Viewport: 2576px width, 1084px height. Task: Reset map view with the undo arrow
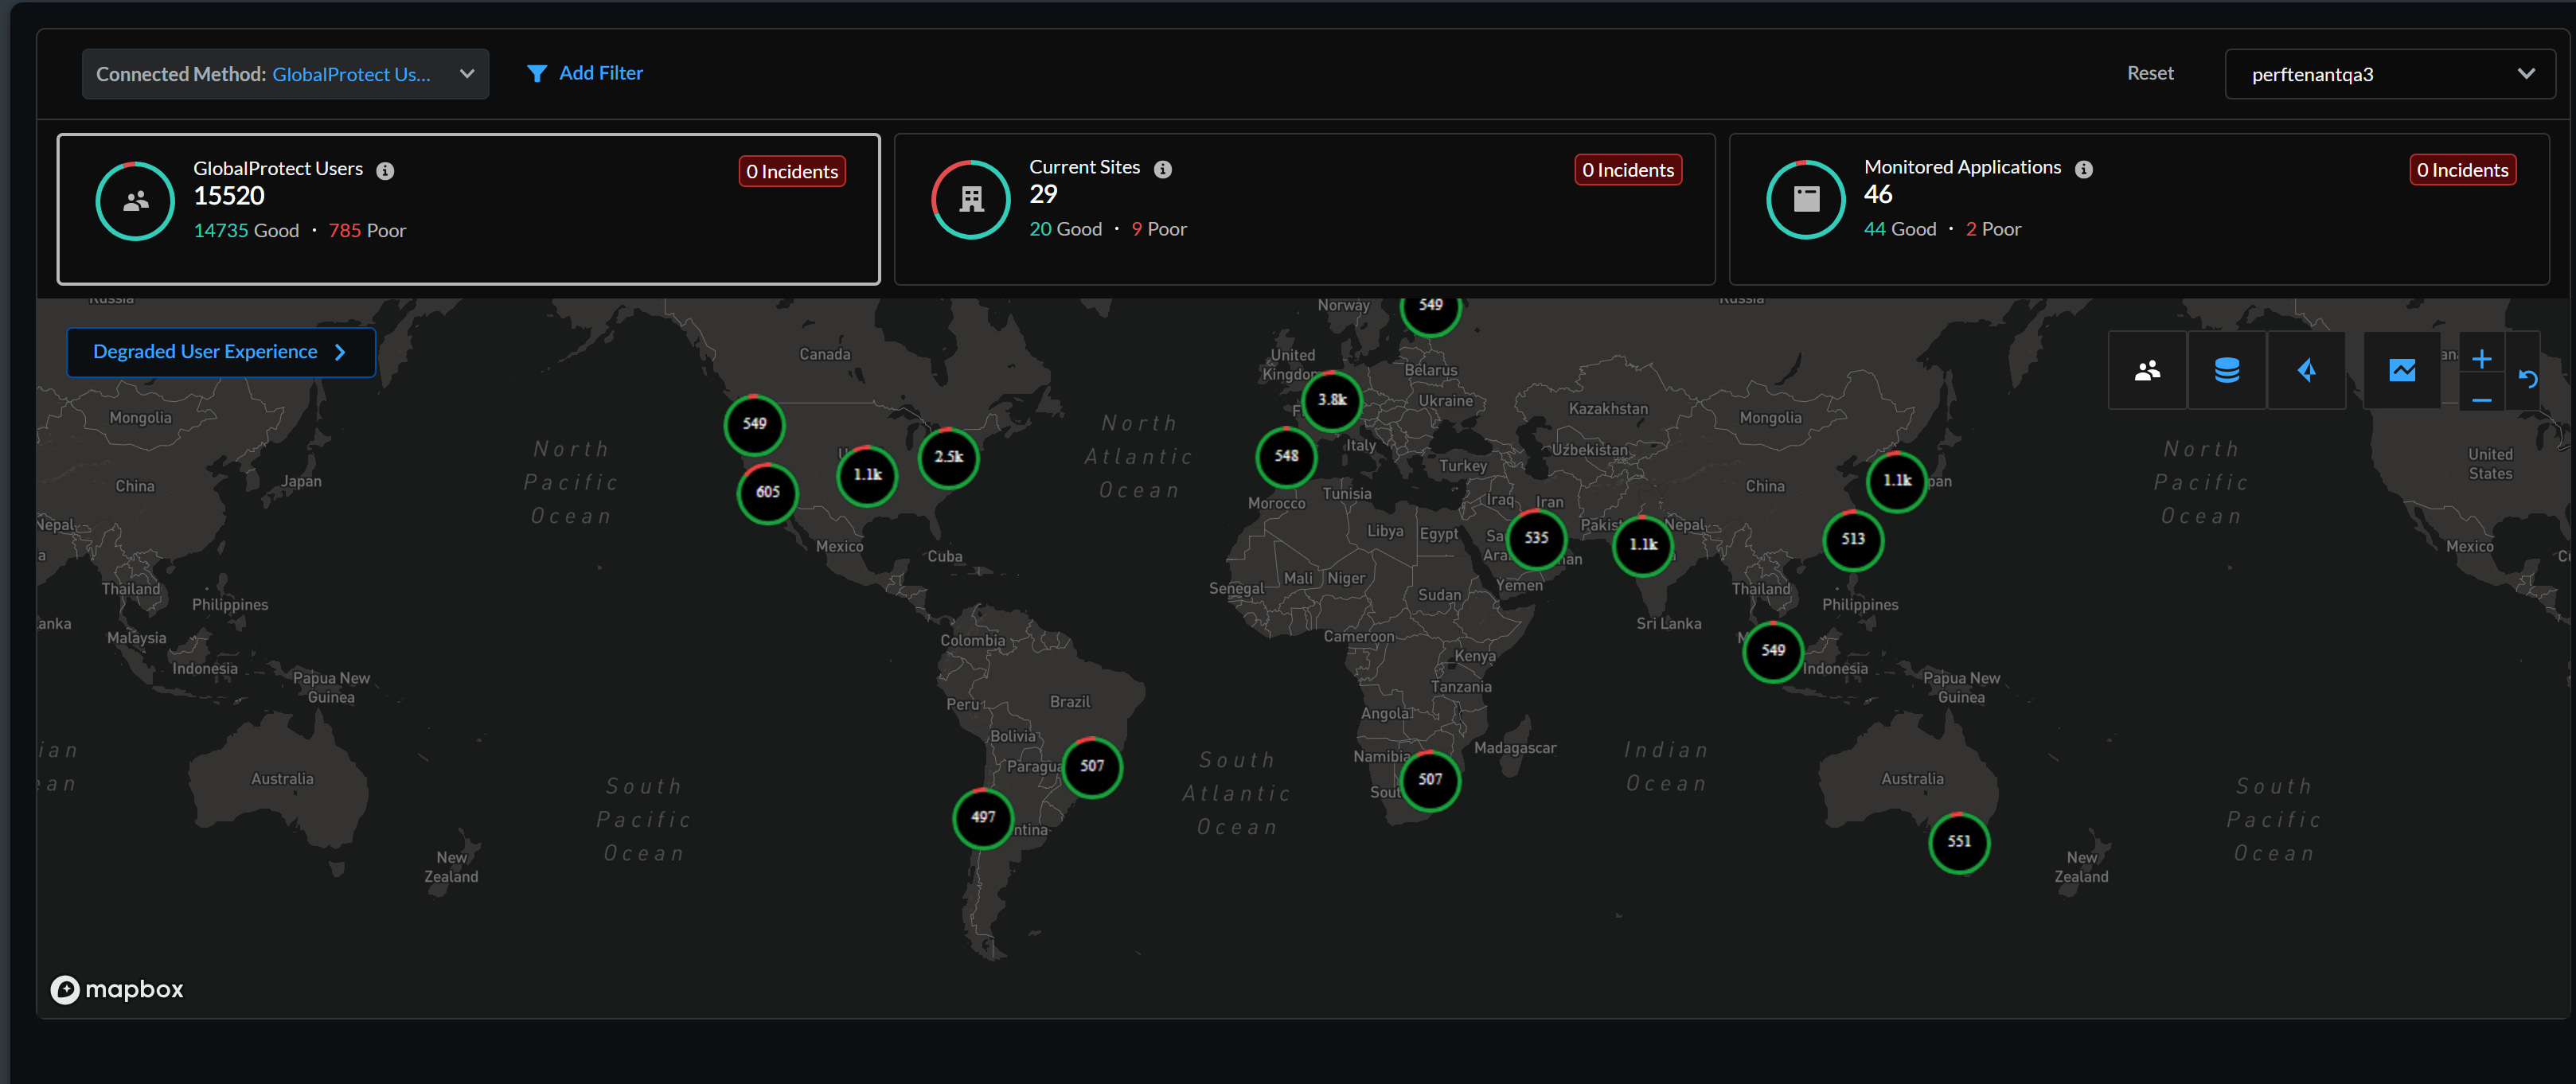coord(2528,379)
